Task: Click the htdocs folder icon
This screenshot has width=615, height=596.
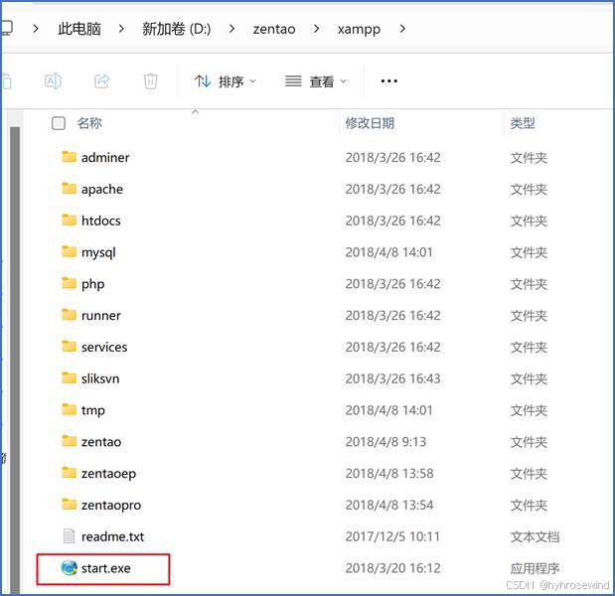Action: (x=69, y=220)
